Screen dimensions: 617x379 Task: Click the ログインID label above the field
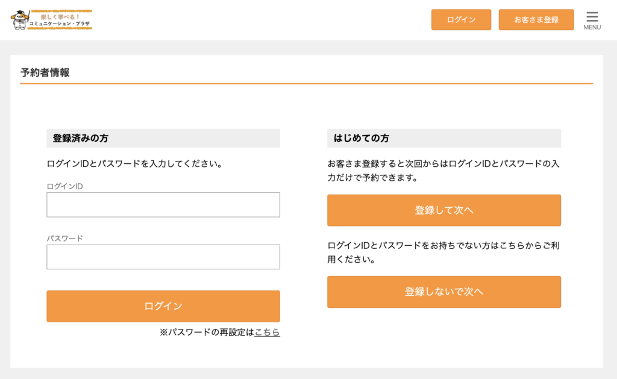(65, 186)
